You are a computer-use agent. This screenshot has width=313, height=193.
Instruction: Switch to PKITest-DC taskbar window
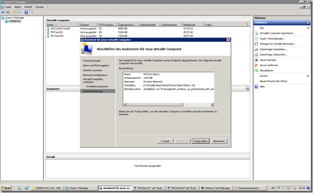(149, 188)
